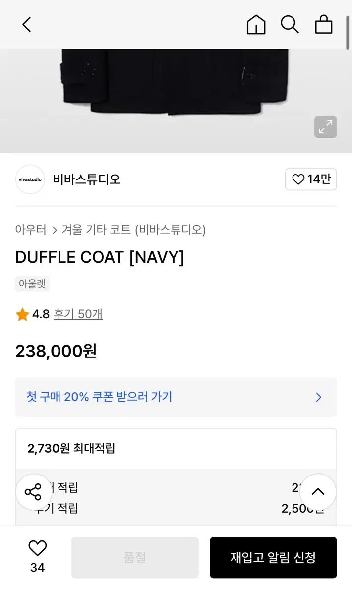Toggle the brand like button showing 14만

[311, 179]
